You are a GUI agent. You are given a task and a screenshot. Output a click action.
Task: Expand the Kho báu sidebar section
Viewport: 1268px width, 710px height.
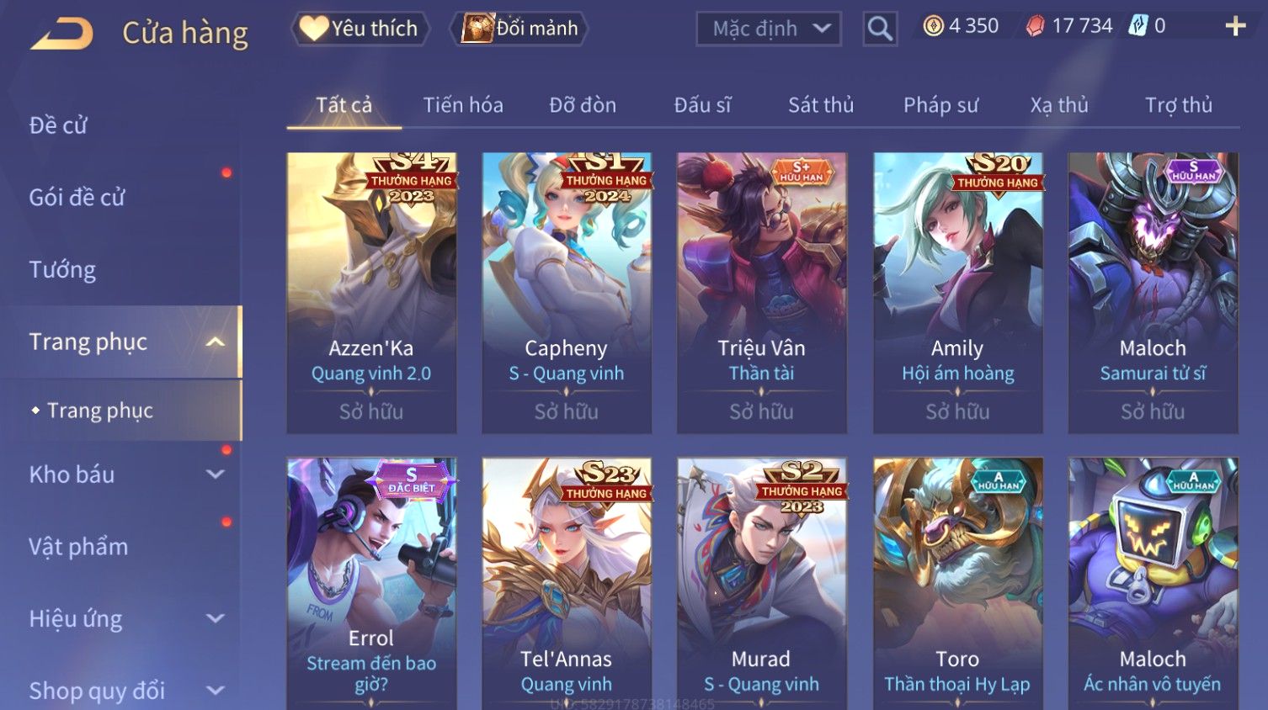click(216, 474)
